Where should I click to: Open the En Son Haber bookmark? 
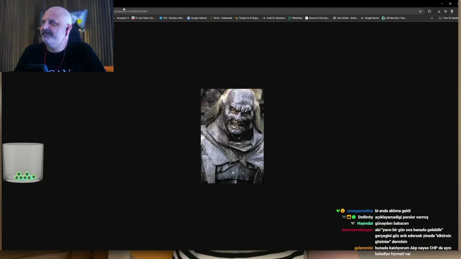(143, 18)
